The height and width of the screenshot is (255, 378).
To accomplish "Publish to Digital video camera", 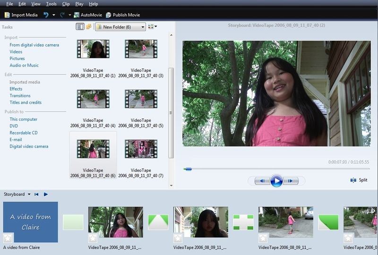I will click(29, 146).
